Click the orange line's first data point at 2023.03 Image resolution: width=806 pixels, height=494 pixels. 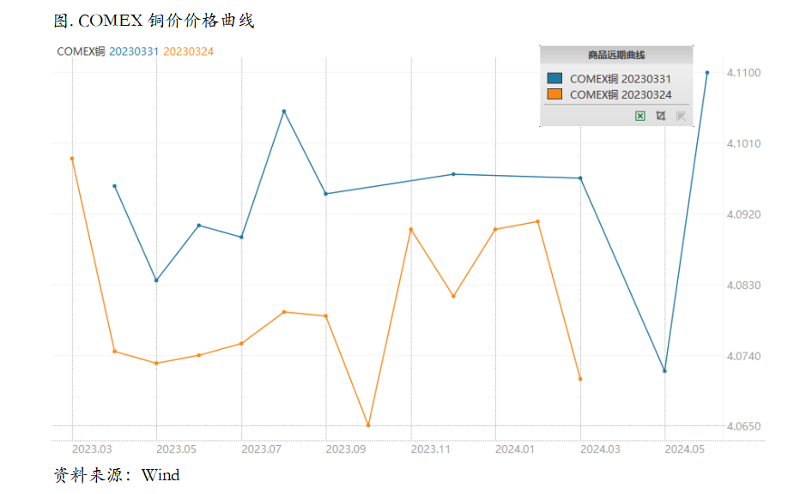coord(72,159)
